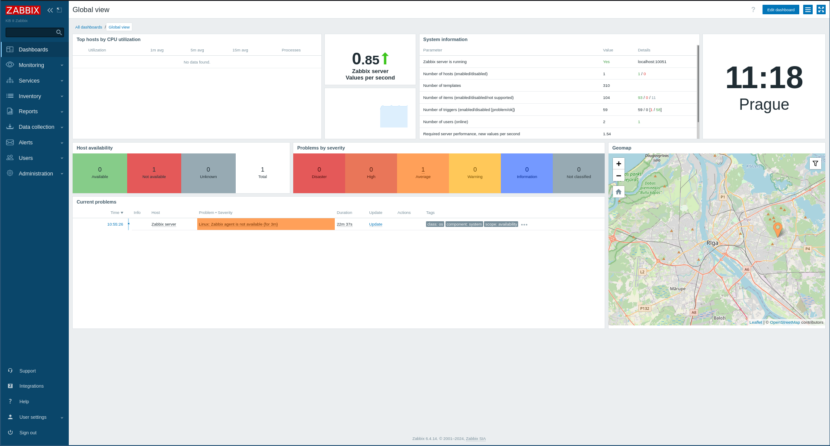Collapse the sidebar with double-chevron icon

50,10
